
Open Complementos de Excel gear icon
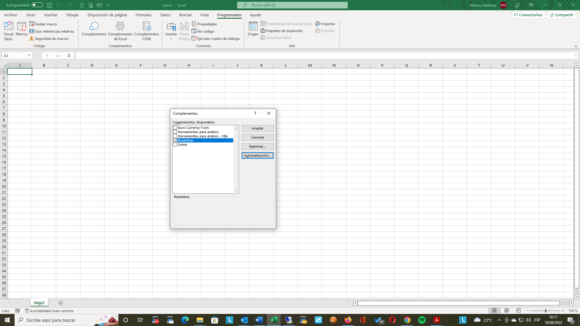coord(120,27)
